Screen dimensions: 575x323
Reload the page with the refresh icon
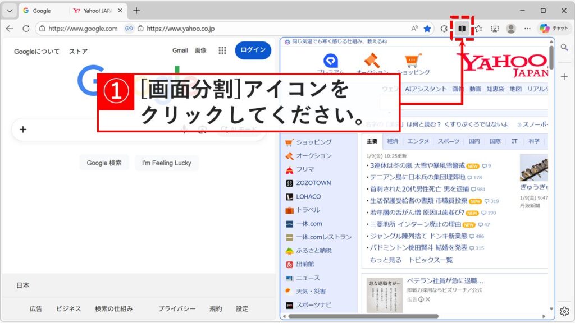tap(25, 29)
